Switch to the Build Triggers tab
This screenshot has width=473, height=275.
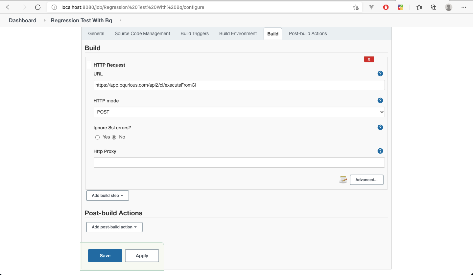pos(195,33)
